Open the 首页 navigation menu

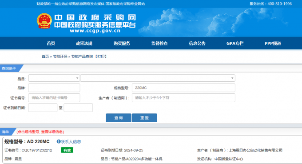[x=51, y=44]
